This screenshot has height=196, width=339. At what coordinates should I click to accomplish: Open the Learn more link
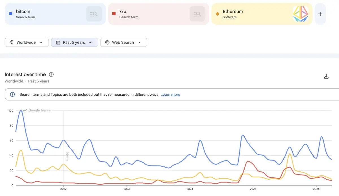[170, 95]
